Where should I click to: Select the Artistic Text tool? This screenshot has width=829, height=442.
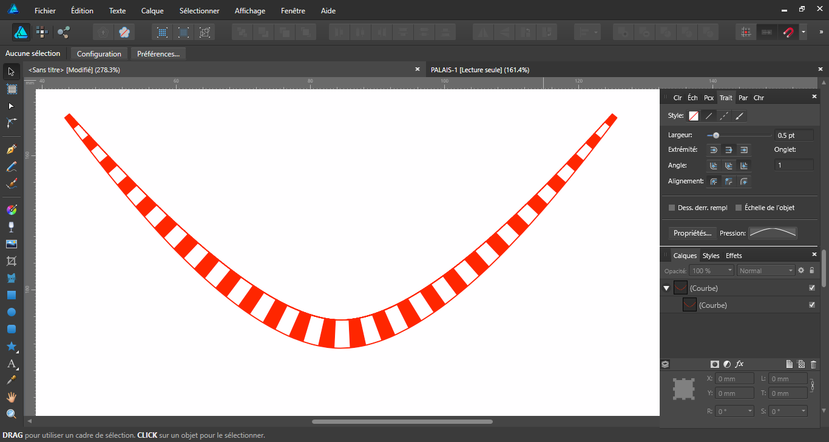pos(11,364)
